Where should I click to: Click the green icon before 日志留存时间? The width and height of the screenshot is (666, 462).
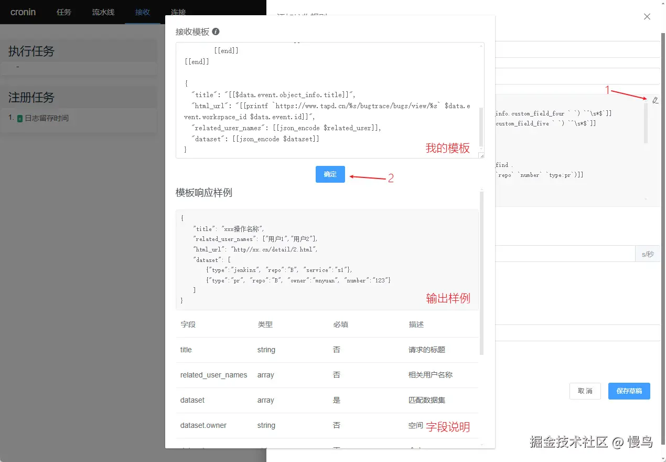pyautogui.click(x=20, y=119)
